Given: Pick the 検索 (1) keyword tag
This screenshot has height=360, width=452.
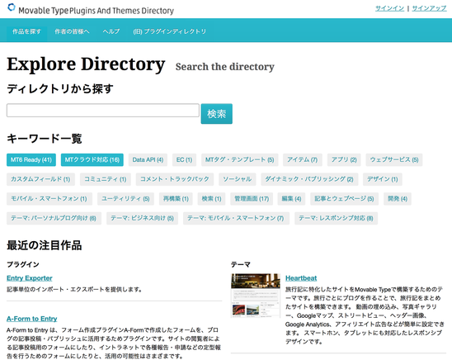Looking at the screenshot, I should (x=211, y=199).
